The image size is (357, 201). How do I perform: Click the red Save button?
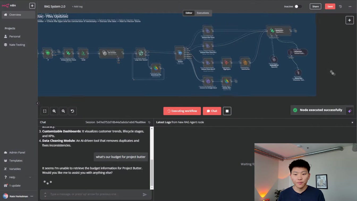330,6
